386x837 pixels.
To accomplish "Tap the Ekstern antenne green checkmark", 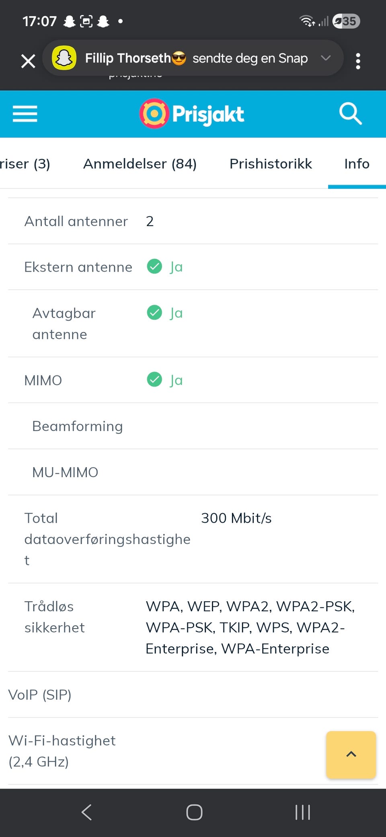I will point(154,266).
